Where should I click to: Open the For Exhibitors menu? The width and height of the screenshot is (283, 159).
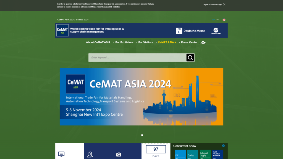coord(124,42)
